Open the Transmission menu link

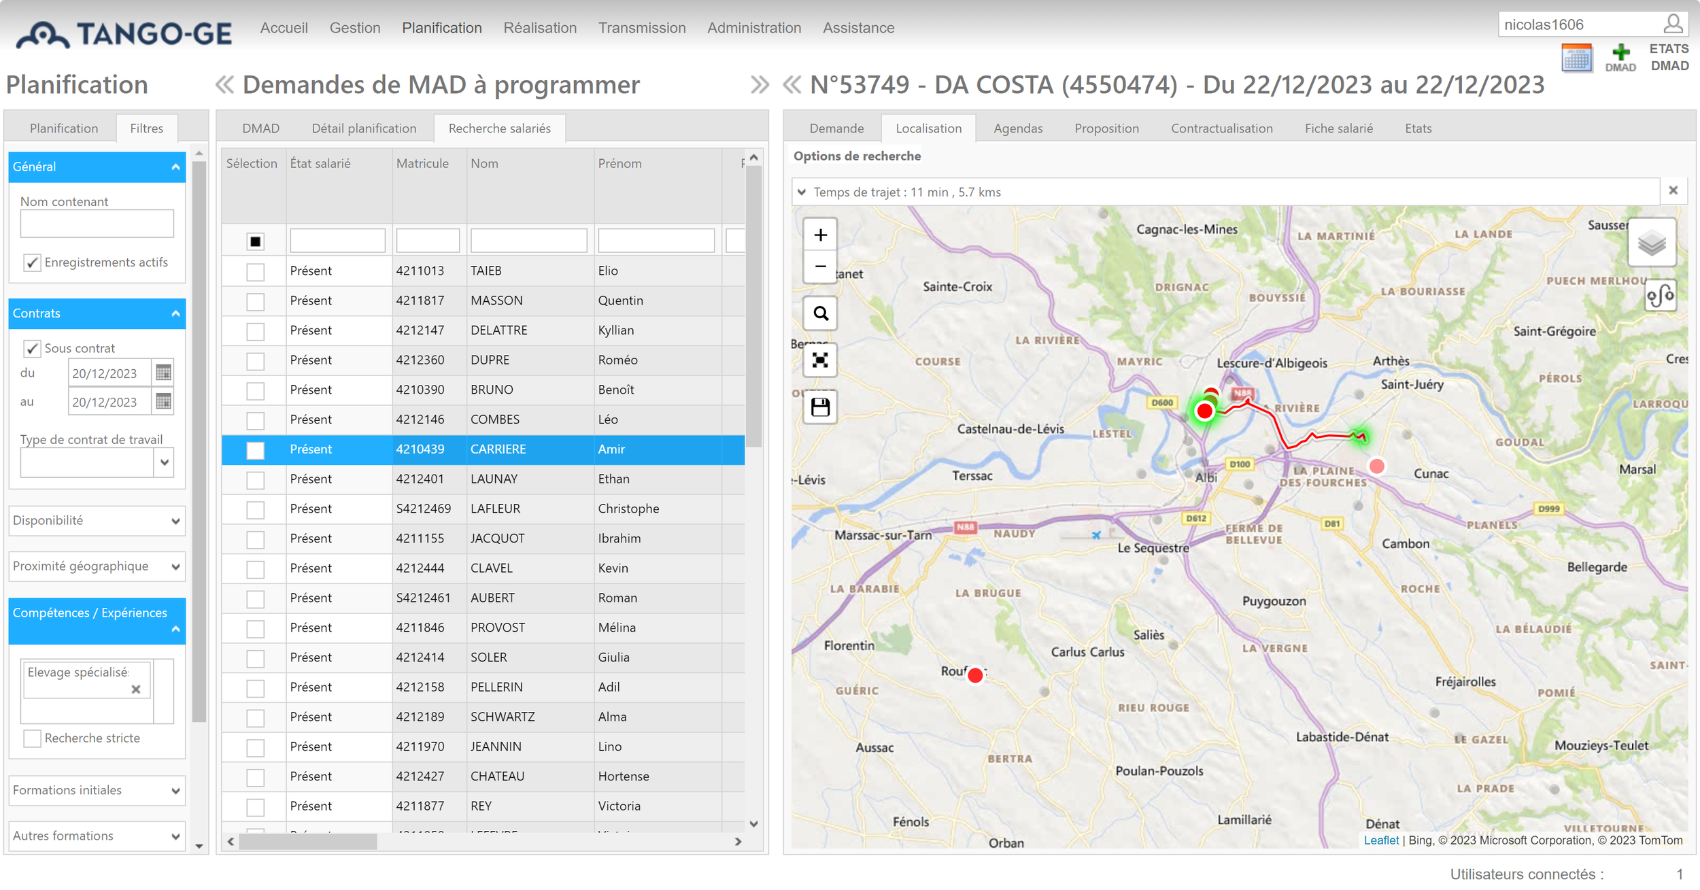click(642, 28)
